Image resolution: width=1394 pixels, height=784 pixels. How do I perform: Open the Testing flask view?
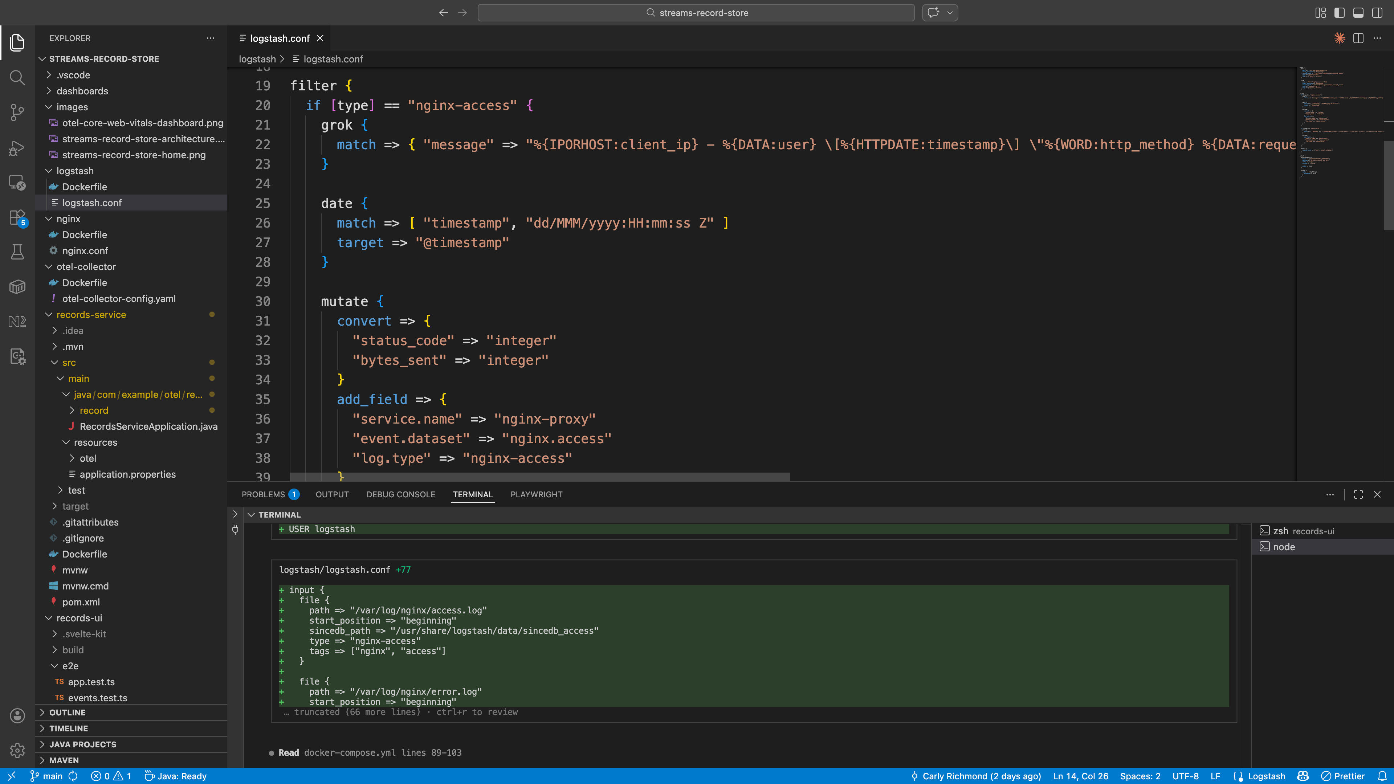point(17,252)
